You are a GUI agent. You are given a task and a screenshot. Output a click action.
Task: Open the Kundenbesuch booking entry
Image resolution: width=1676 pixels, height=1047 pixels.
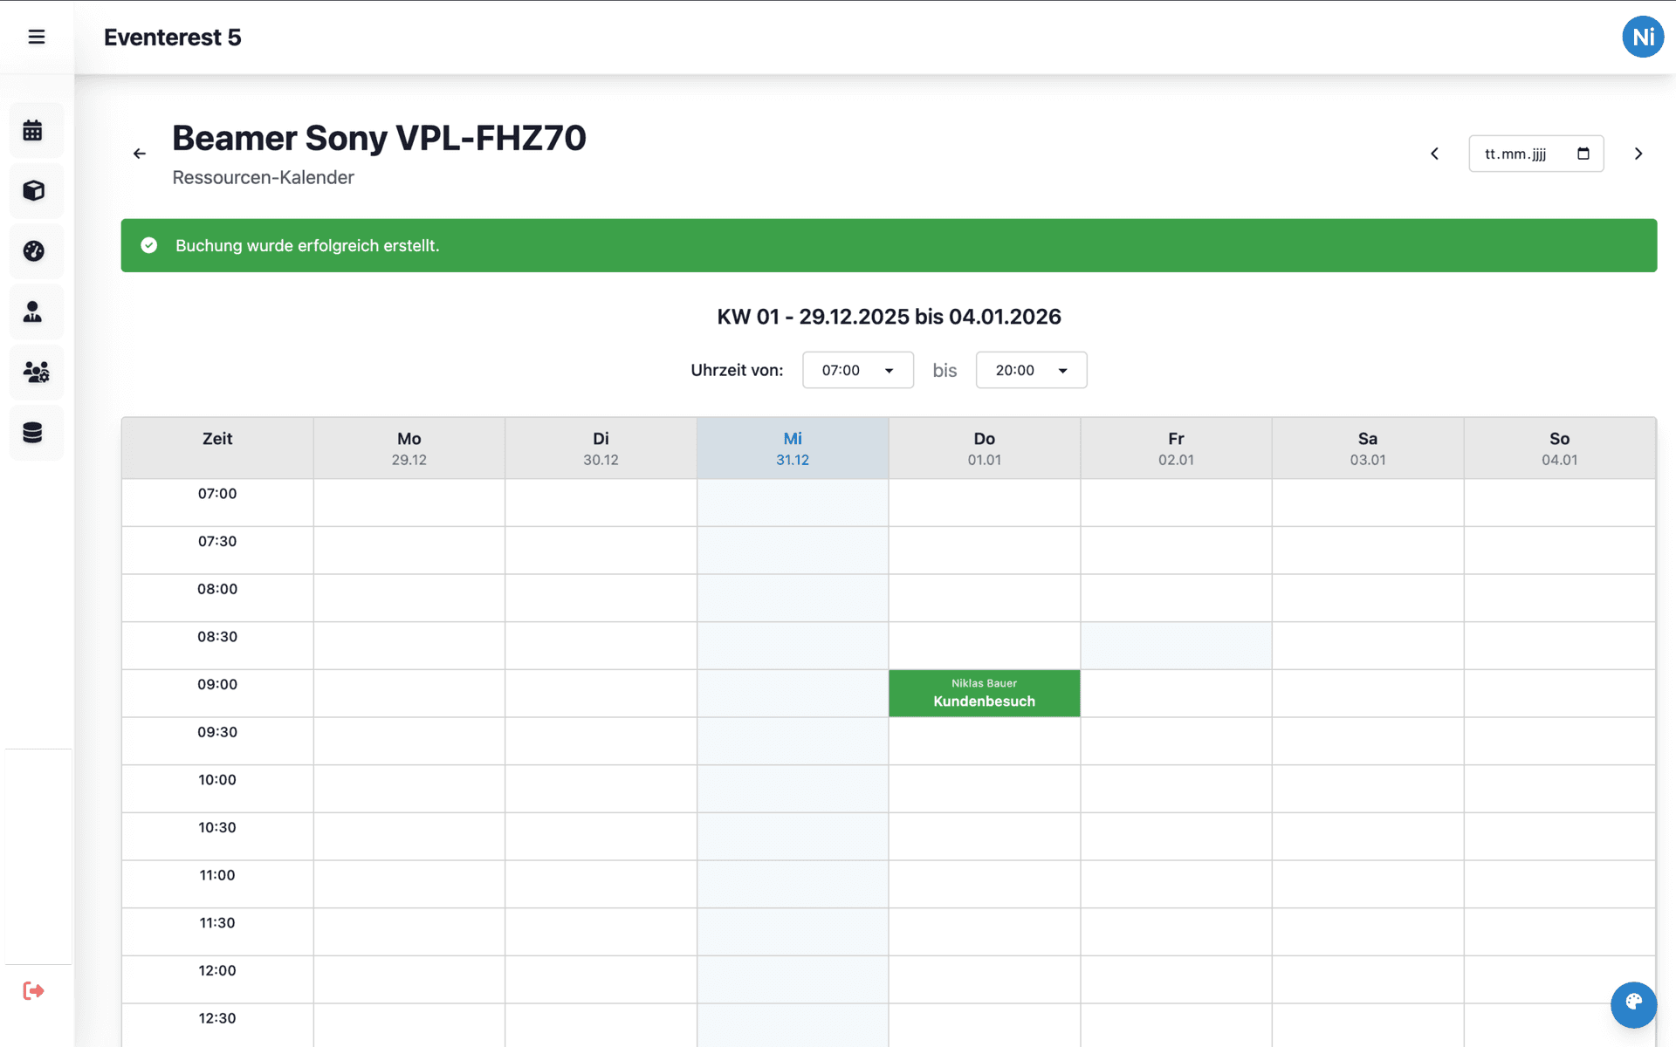pos(984,694)
